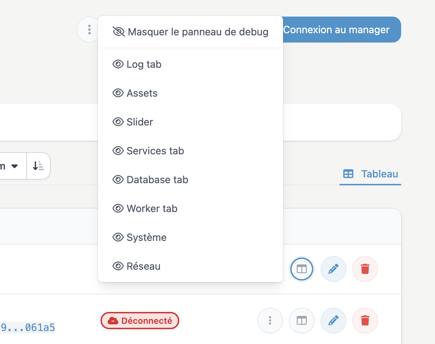Click the three-dot menu beside the debug dropdown

[89, 30]
